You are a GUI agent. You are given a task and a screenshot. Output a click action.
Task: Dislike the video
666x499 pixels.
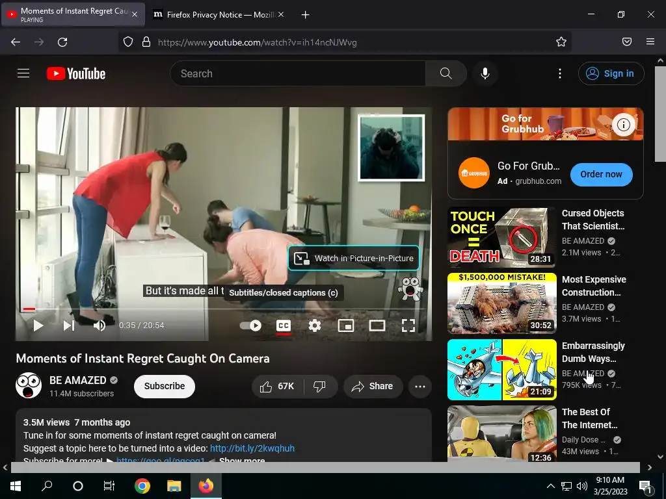pyautogui.click(x=320, y=386)
